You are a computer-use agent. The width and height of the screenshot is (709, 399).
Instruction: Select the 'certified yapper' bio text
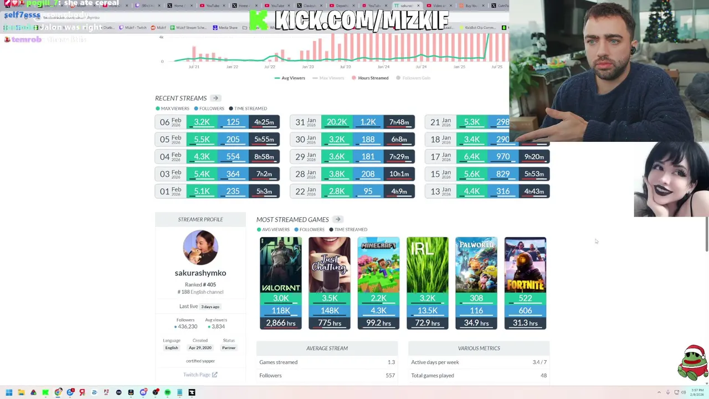pyautogui.click(x=201, y=361)
